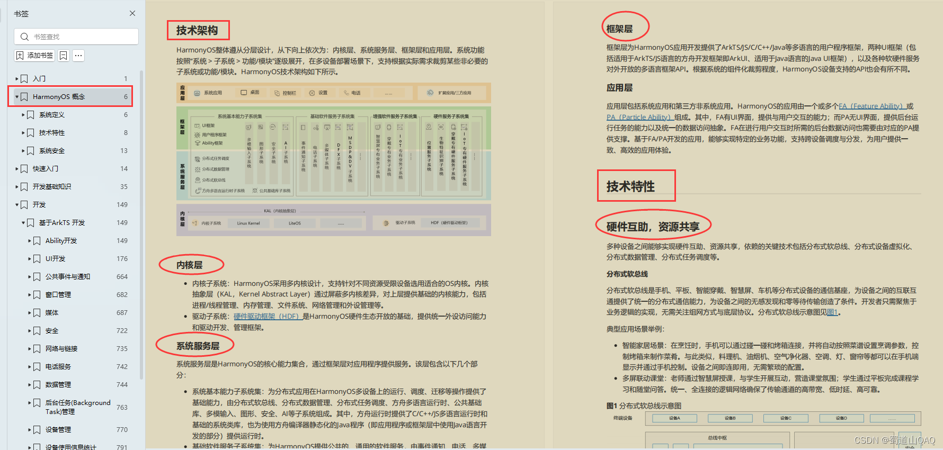Viewport: 943px width, 450px height.
Task: Click the 添加书签 button
Action: [35, 56]
